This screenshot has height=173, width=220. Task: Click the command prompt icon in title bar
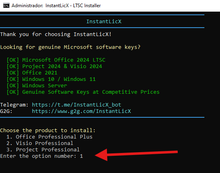coord(6,6)
